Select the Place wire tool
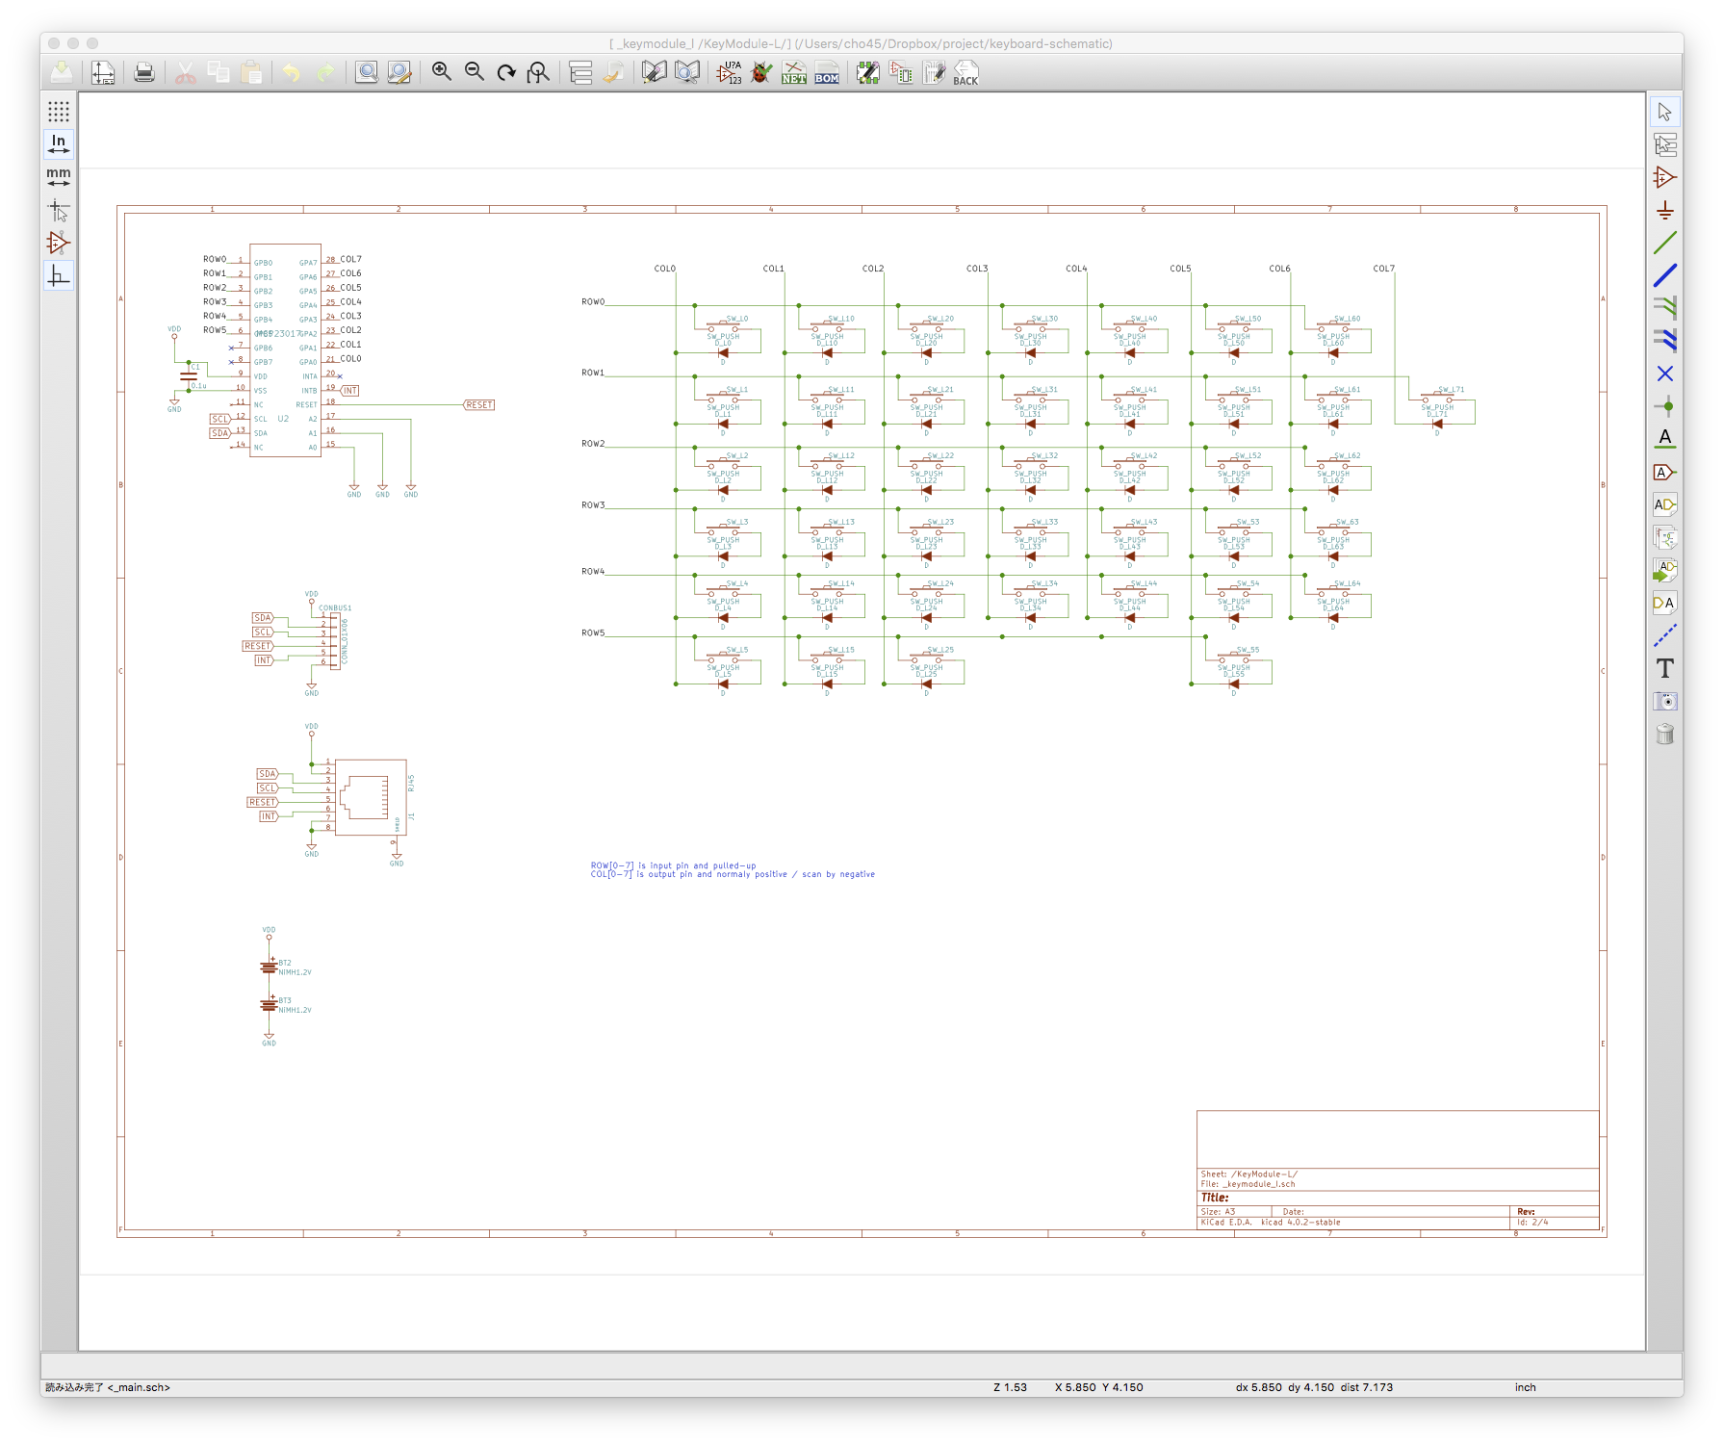The width and height of the screenshot is (1724, 1445). 1664,244
